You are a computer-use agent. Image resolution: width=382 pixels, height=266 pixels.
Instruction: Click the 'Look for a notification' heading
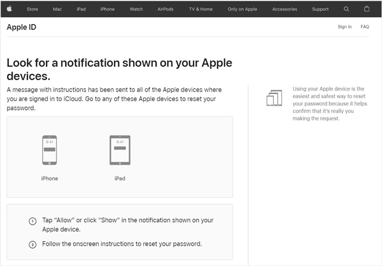click(120, 69)
